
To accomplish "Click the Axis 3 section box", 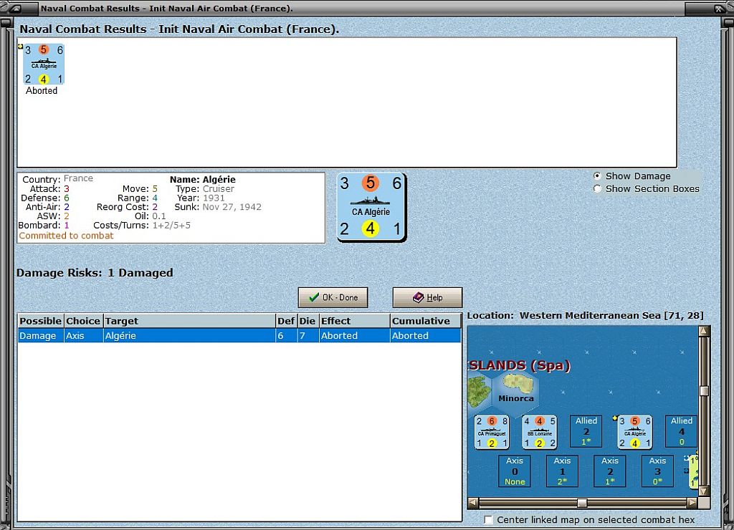I will click(x=657, y=471).
